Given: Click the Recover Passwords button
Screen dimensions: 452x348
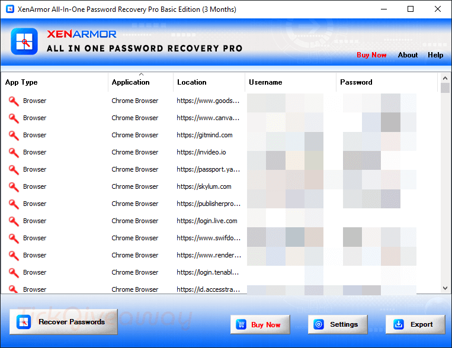Looking at the screenshot, I should click(63, 322).
